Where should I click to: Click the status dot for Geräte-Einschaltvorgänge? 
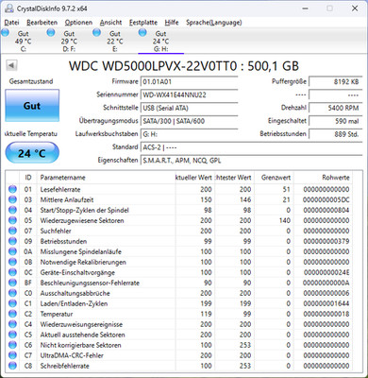click(12, 272)
